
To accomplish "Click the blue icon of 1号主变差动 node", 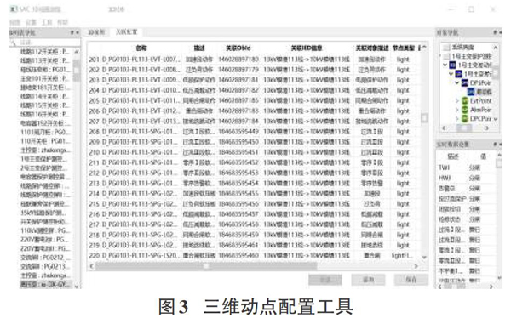I will click(453, 65).
